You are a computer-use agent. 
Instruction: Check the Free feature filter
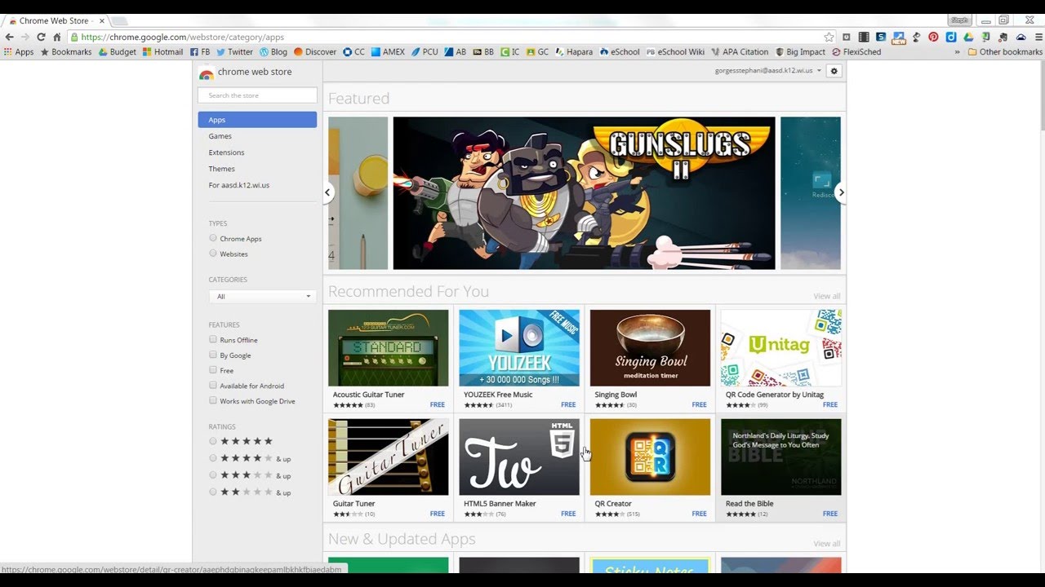213,370
